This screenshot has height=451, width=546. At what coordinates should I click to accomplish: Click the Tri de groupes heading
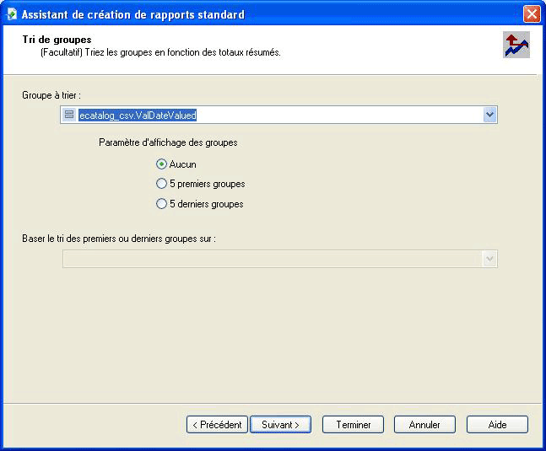click(57, 40)
